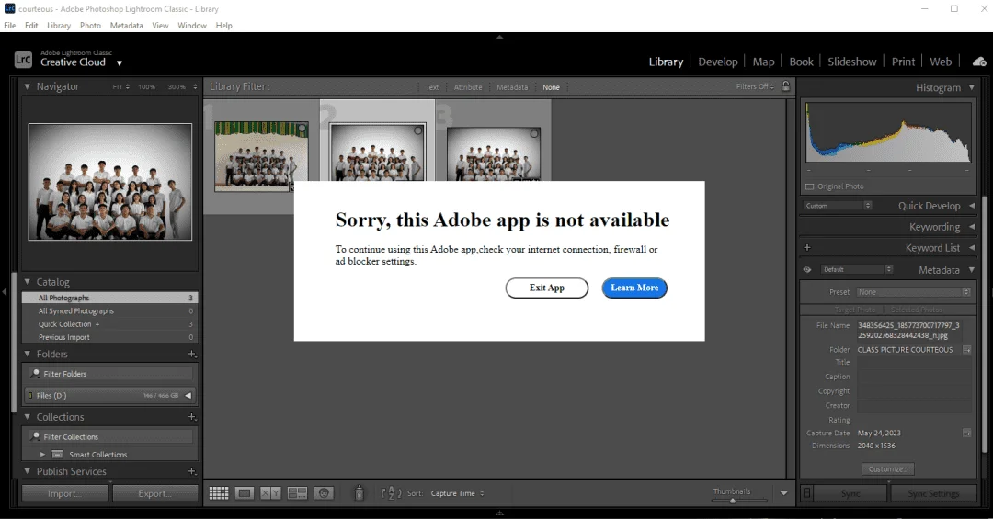This screenshot has height=519, width=993.
Task: Open People view face icon
Action: (324, 493)
